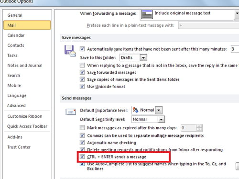Open Trust Center settings

19,147
